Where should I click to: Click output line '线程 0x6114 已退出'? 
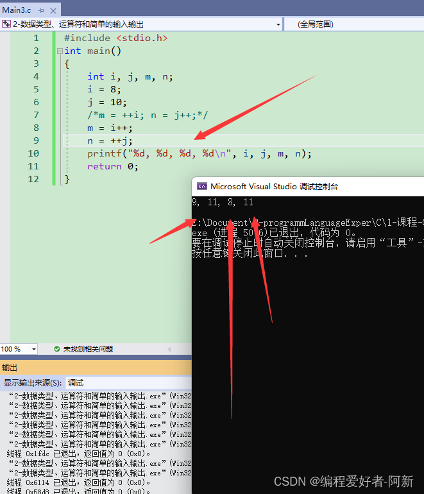tap(78, 482)
